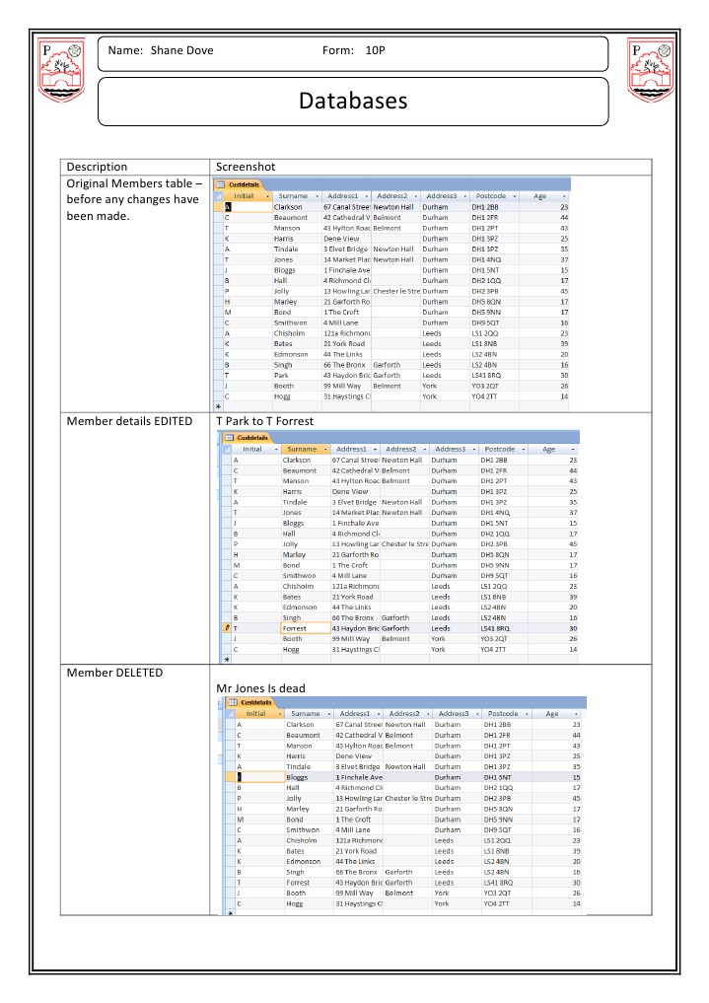Click the caption 'T Park to T Forrest'
The image size is (709, 1003).
(264, 421)
